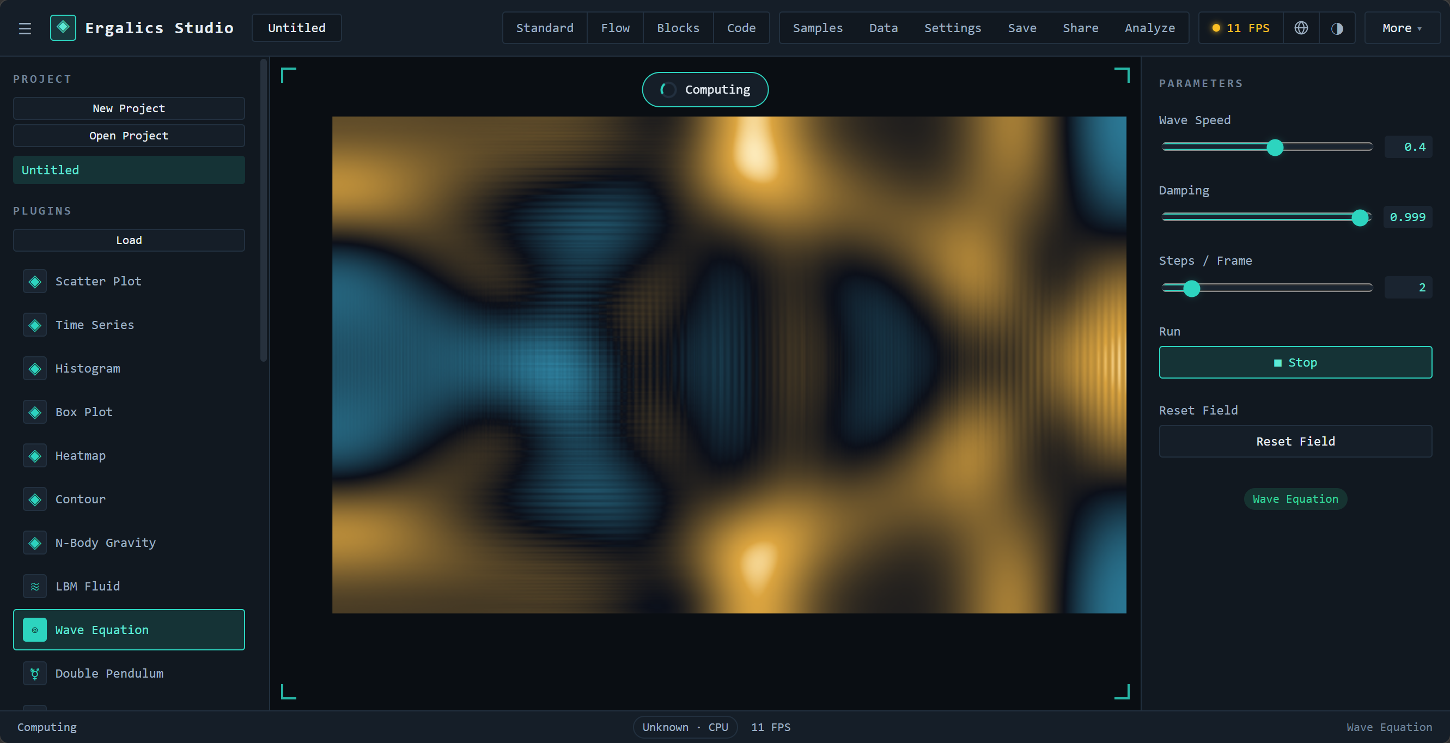Stop the running simulation
Viewport: 1450px width, 743px height.
click(1295, 362)
